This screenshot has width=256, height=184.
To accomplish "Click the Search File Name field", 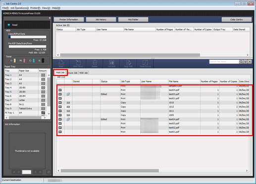I will tap(224, 62).
